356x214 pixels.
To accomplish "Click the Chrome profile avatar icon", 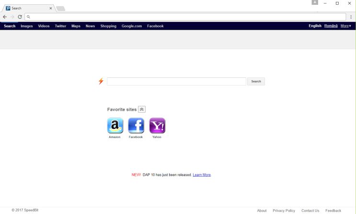I will pos(315,2).
